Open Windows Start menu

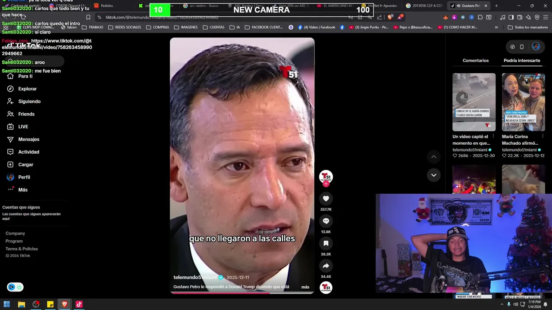7,304
